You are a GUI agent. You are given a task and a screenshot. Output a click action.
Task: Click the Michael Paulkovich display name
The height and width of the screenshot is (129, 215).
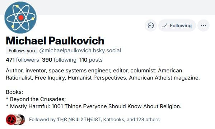[55, 41]
